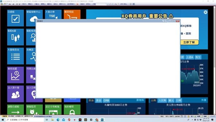The width and height of the screenshot is (216, 122).
Task: Switch to the 綜合看盤 bottom page tab
Action: tap(11, 116)
